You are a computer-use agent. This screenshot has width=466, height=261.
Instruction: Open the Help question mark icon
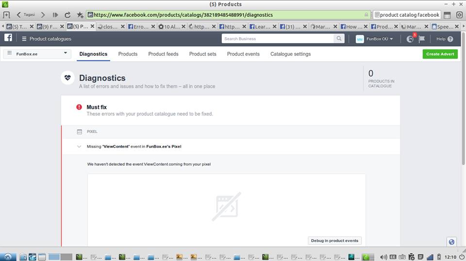450,39
